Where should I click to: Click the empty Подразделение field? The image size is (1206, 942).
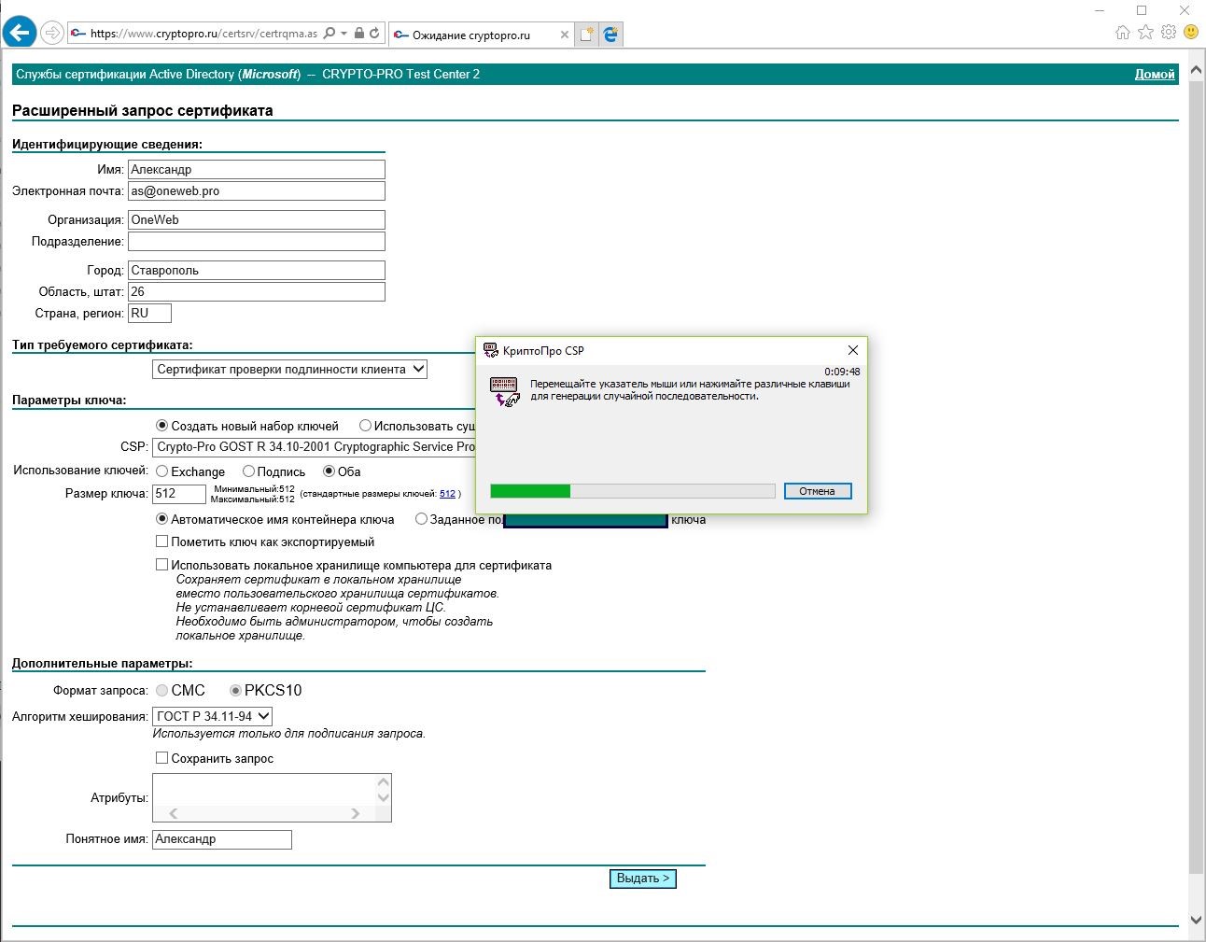pos(257,241)
